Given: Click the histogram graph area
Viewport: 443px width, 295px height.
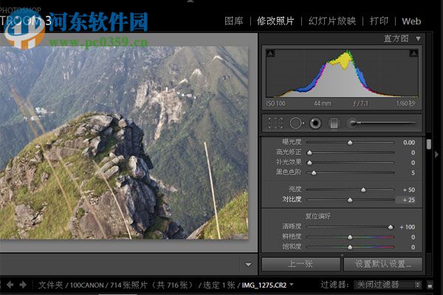Looking at the screenshot, I should [342, 74].
